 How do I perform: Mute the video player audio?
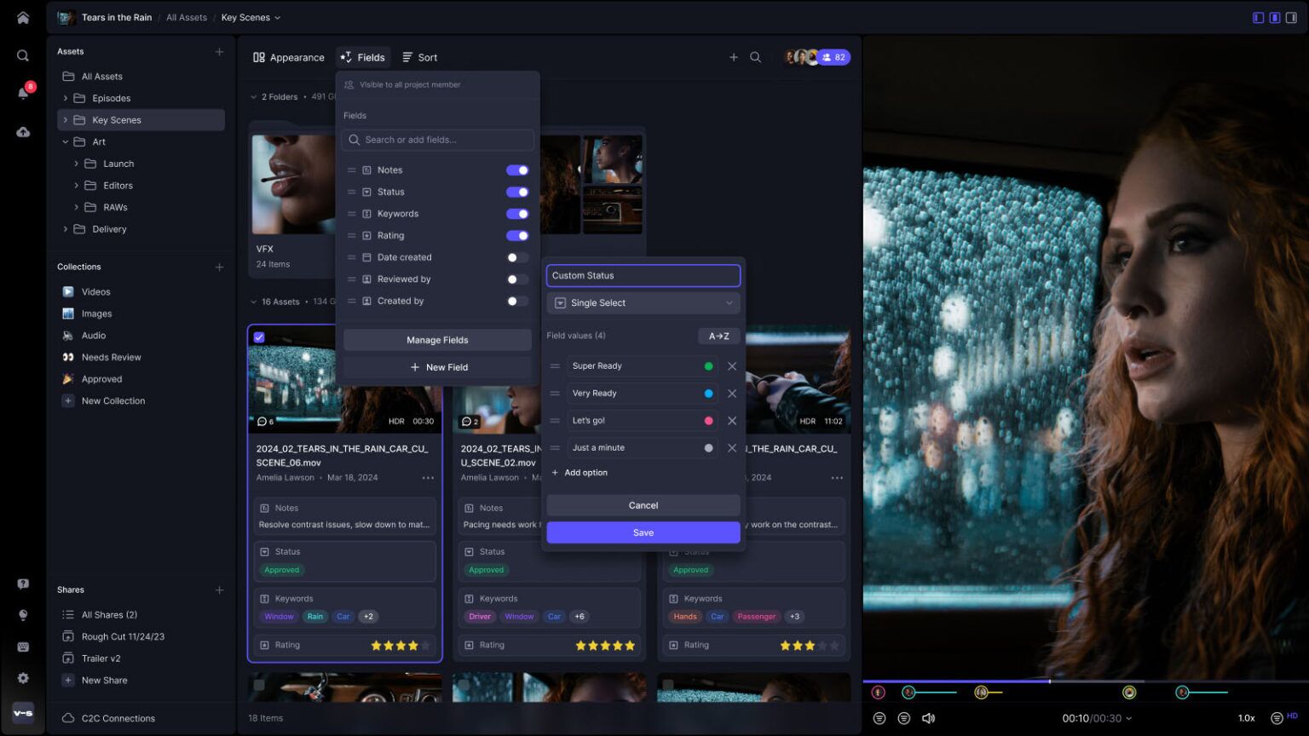(x=929, y=717)
